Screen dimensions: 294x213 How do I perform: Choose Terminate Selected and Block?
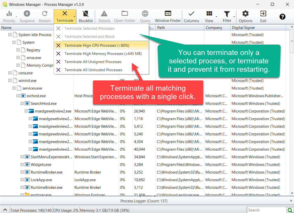pos(101,37)
